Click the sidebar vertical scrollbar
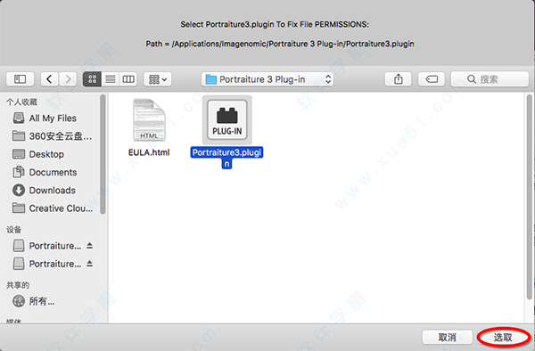The image size is (535, 351). [x=103, y=154]
